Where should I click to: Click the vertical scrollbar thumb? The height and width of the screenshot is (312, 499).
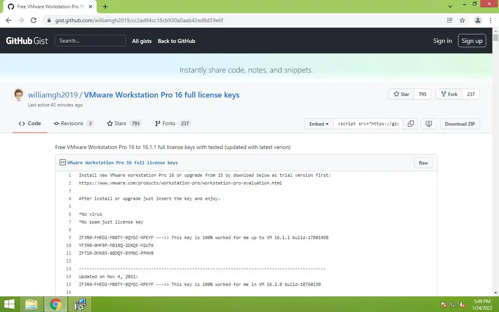tap(495, 38)
